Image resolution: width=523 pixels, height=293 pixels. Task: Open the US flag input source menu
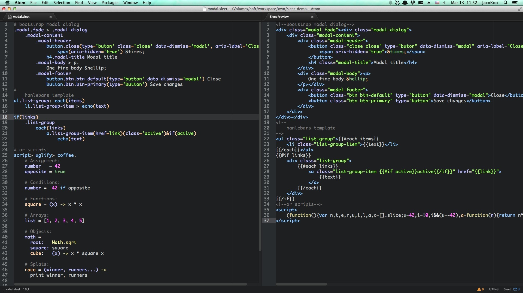(x=437, y=3)
